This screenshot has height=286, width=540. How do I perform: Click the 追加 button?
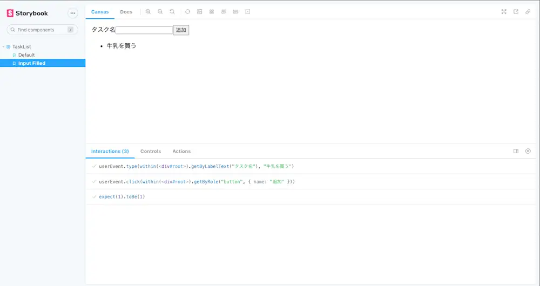[181, 30]
